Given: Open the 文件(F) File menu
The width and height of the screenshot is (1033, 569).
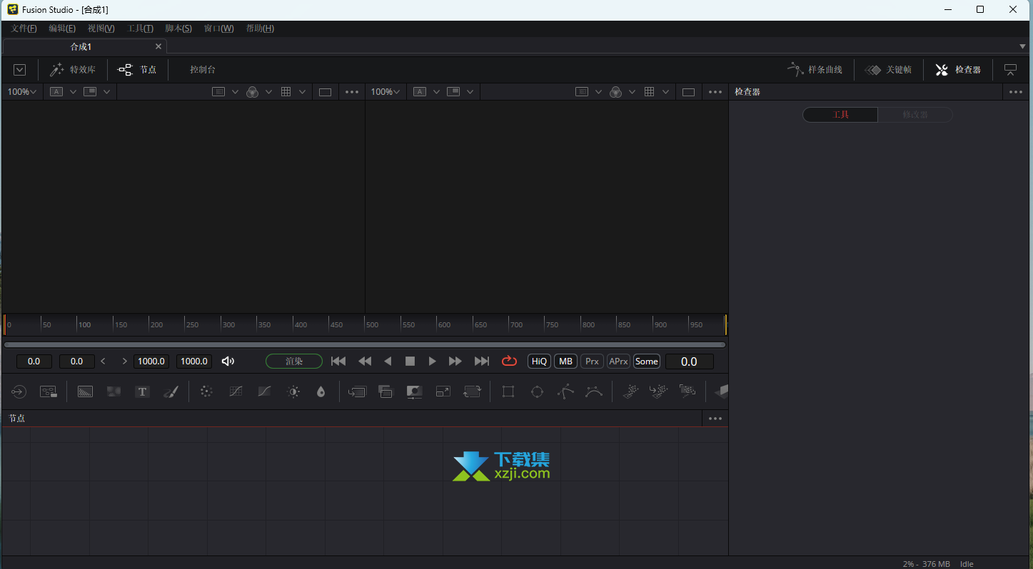Looking at the screenshot, I should (24, 29).
